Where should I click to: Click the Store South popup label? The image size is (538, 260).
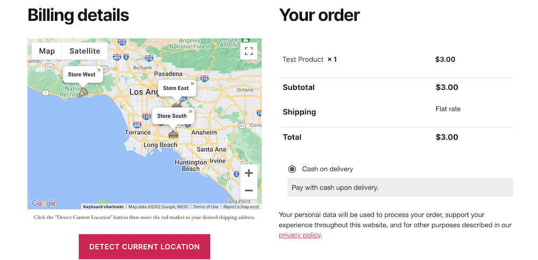click(x=172, y=116)
